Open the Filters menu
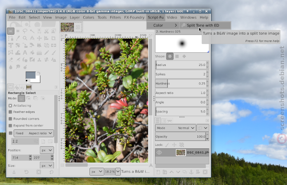 coord(115,17)
